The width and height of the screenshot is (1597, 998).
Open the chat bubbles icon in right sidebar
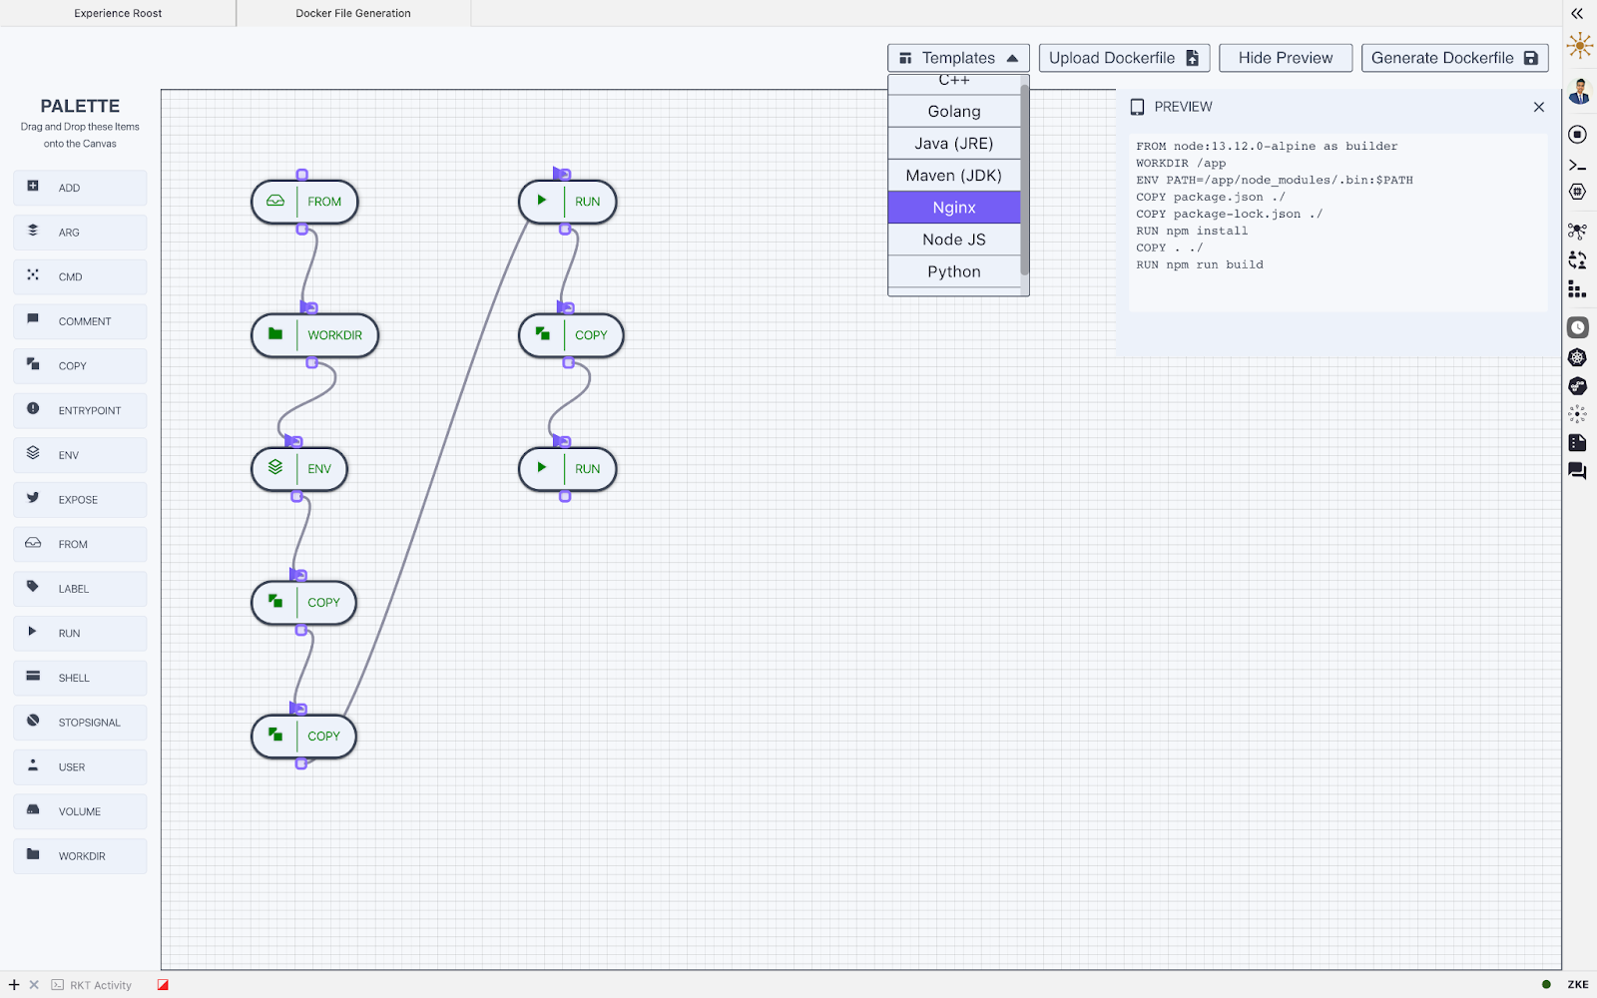[1577, 471]
